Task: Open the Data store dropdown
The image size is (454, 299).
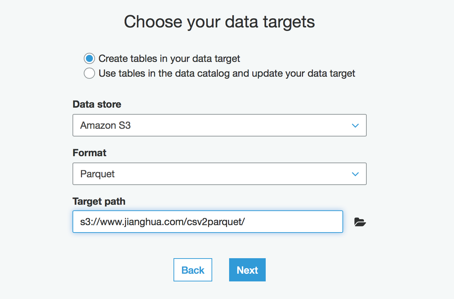Action: (220, 125)
